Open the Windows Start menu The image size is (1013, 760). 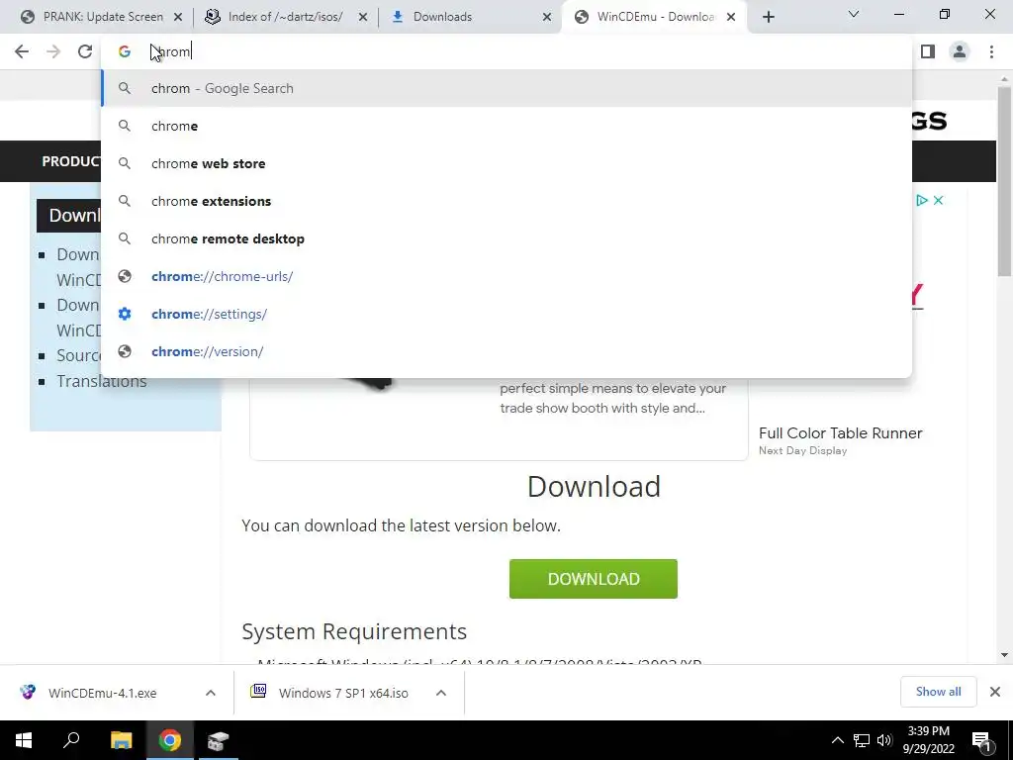[24, 740]
